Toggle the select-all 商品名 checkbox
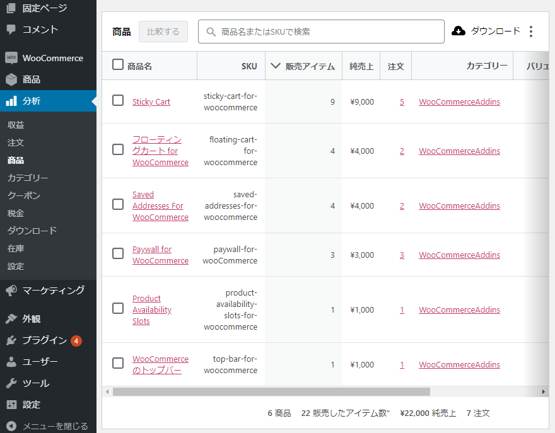 point(118,64)
